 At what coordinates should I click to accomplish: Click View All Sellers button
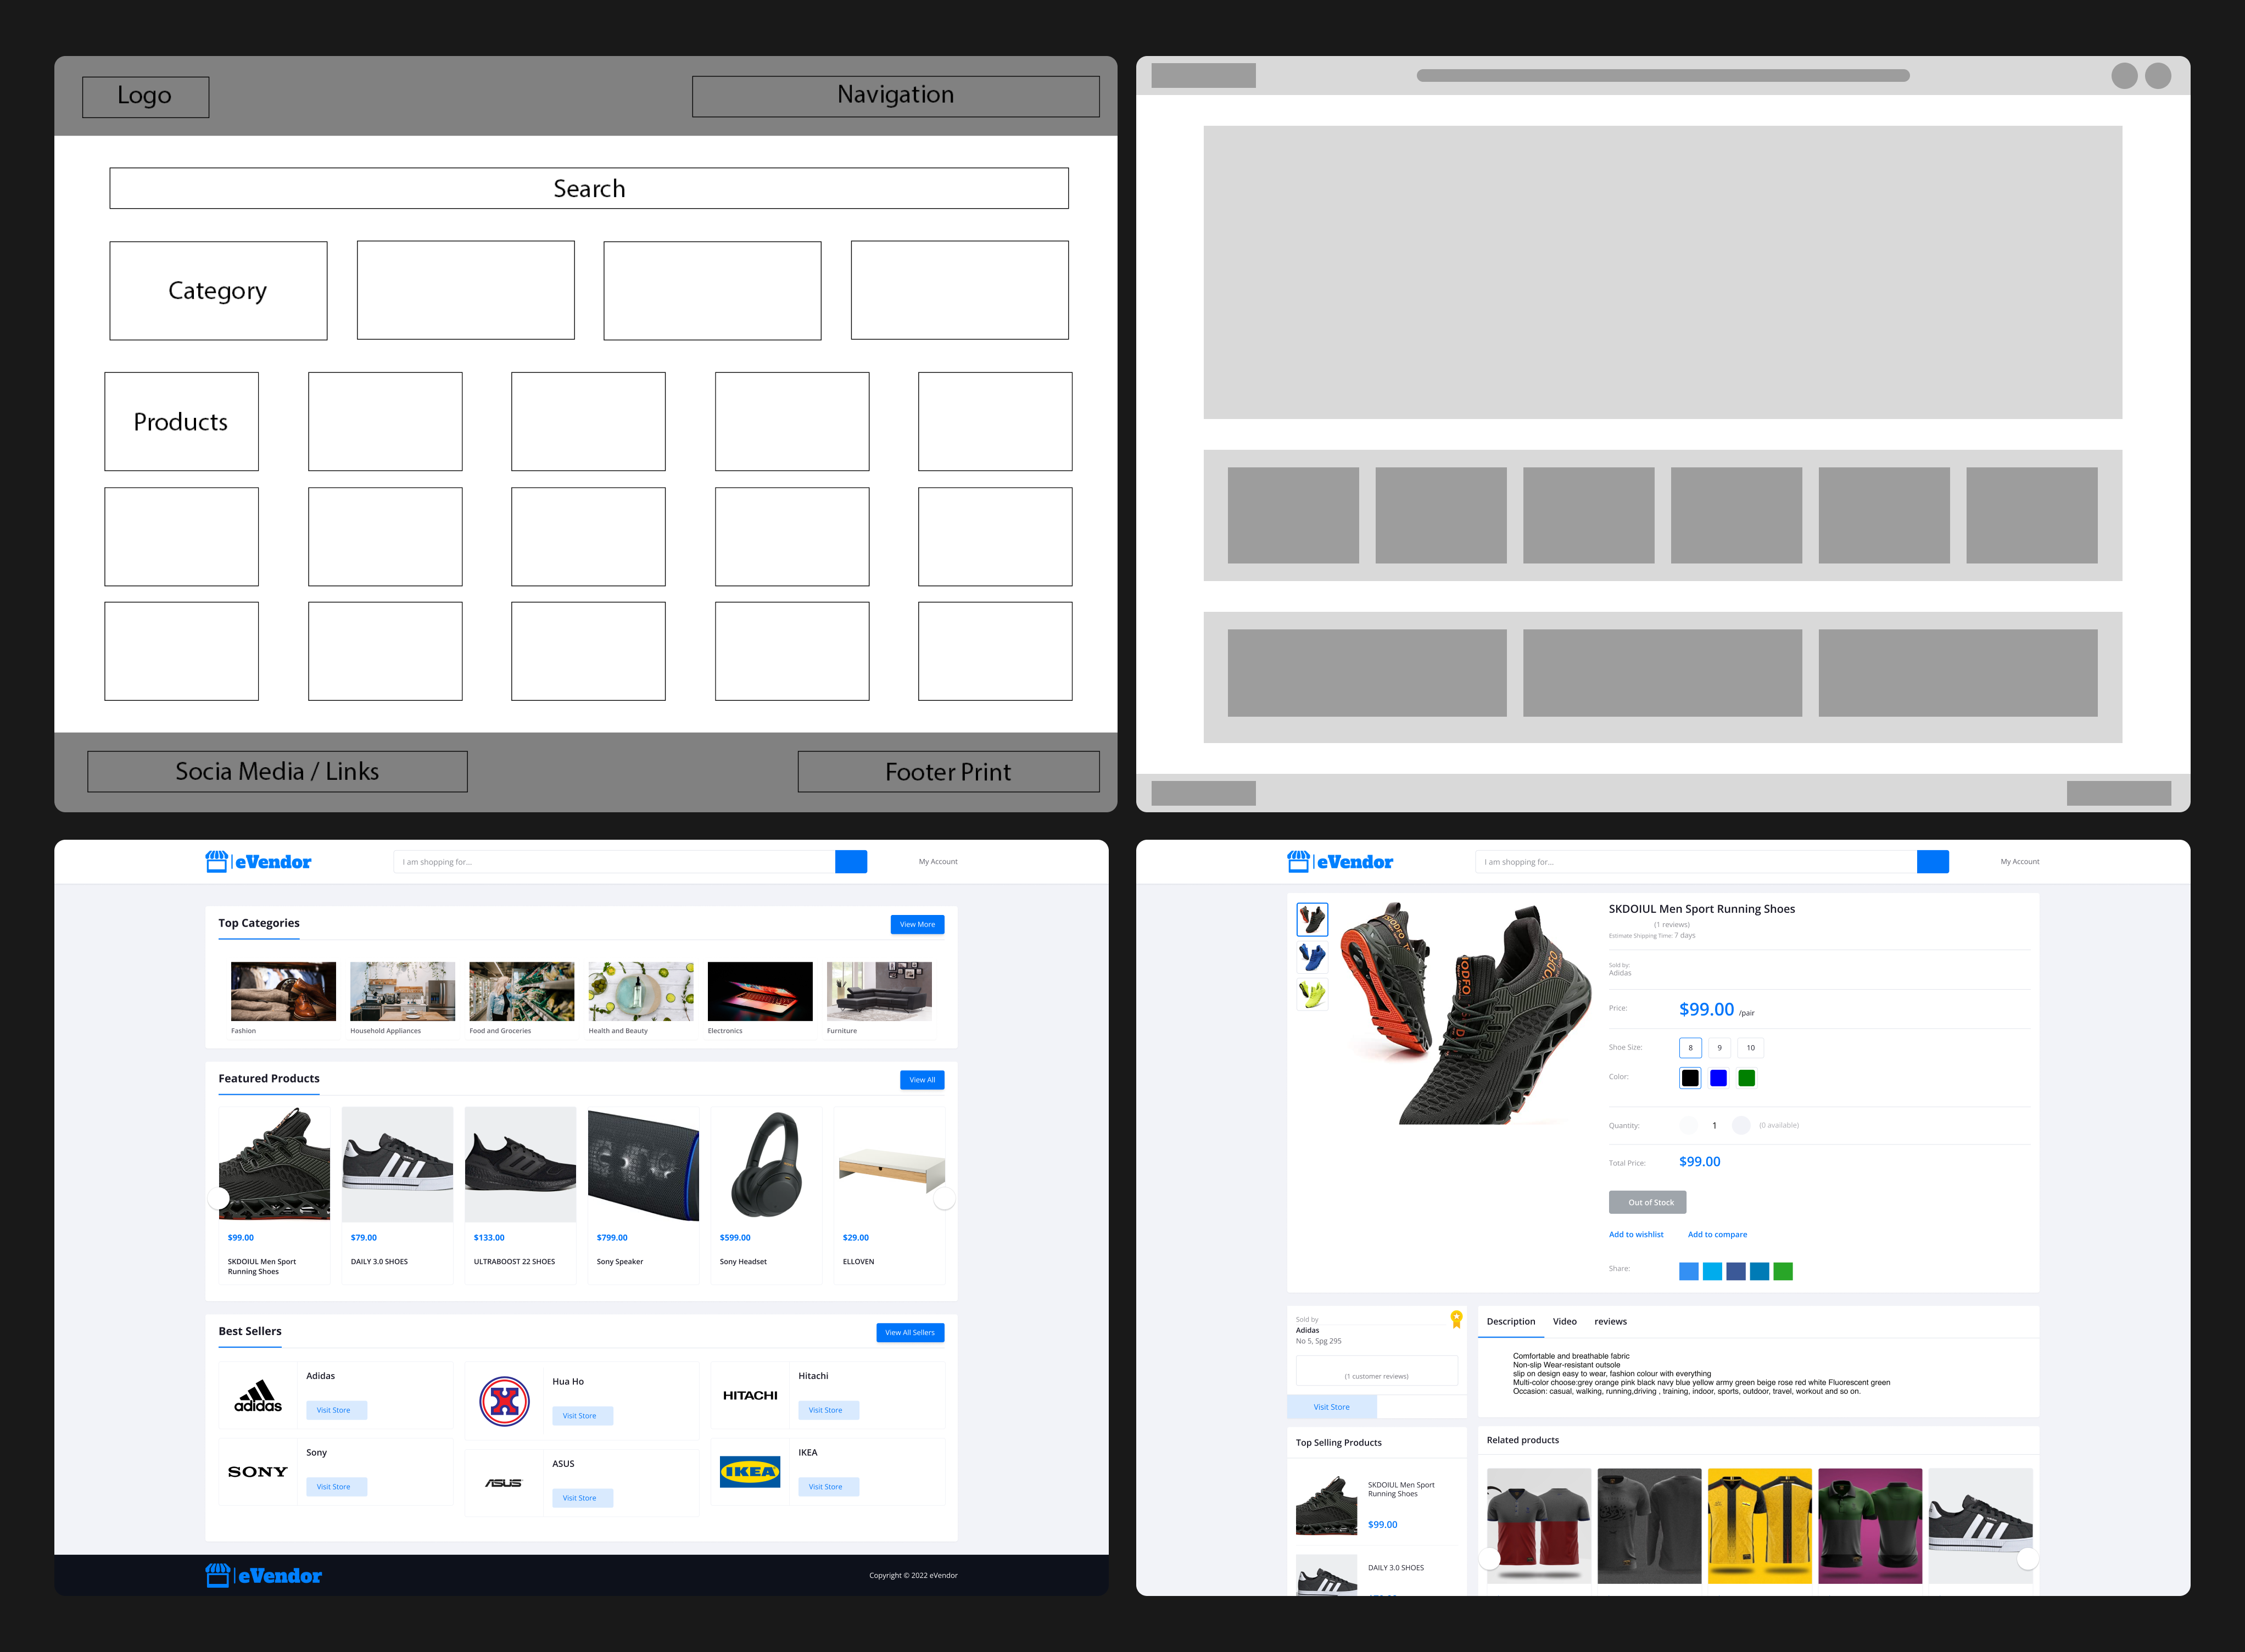click(909, 1332)
